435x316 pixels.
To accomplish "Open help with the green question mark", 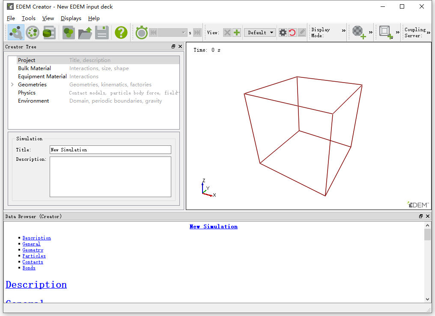I will 121,32.
